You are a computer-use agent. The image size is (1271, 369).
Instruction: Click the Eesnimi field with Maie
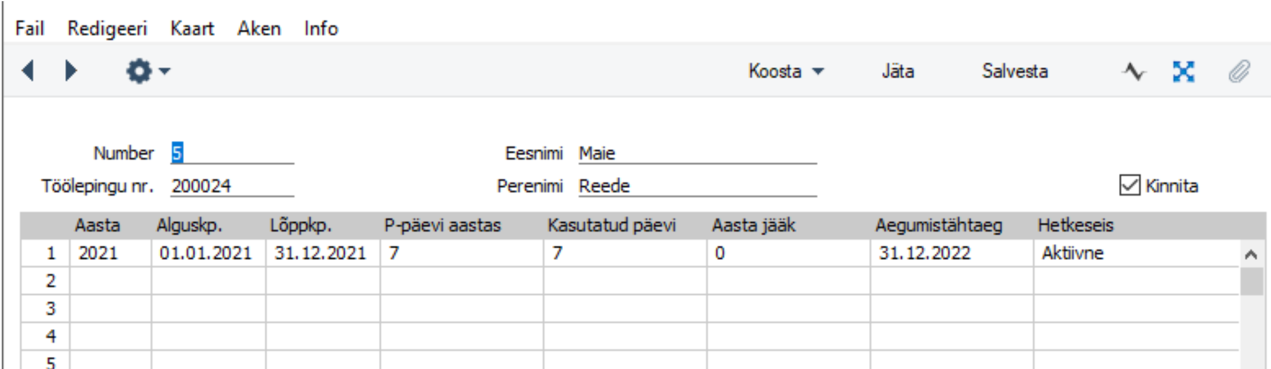(697, 153)
